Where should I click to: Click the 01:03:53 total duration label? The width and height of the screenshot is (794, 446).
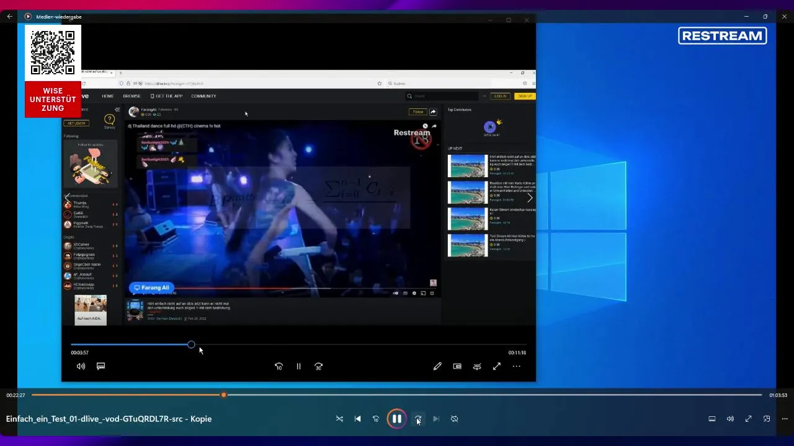[x=778, y=395]
